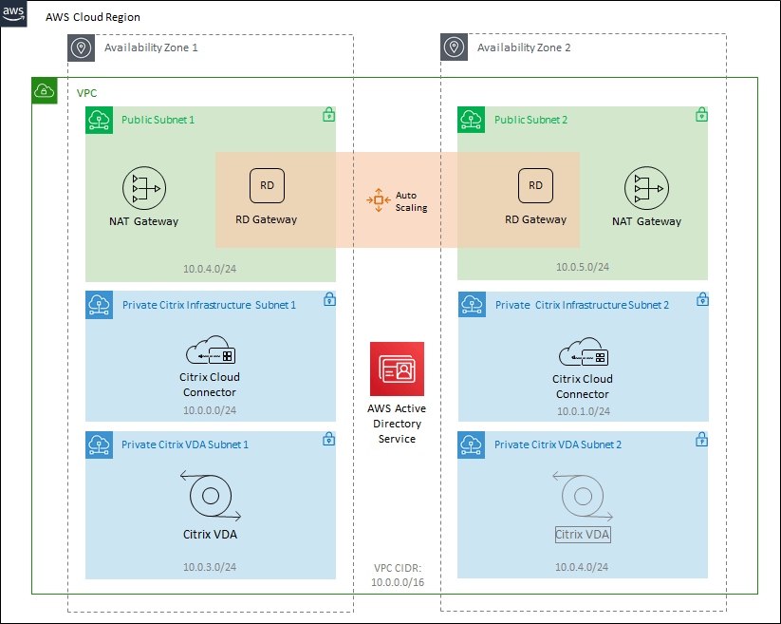Select the Public Subnet 2 subnet icon
Image resolution: width=781 pixels, height=624 pixels.
coord(472,120)
